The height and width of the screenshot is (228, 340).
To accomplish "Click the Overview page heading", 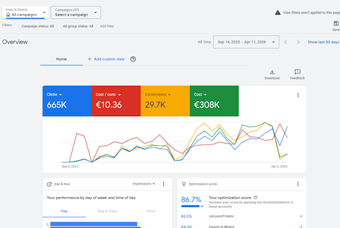I will click(x=15, y=42).
